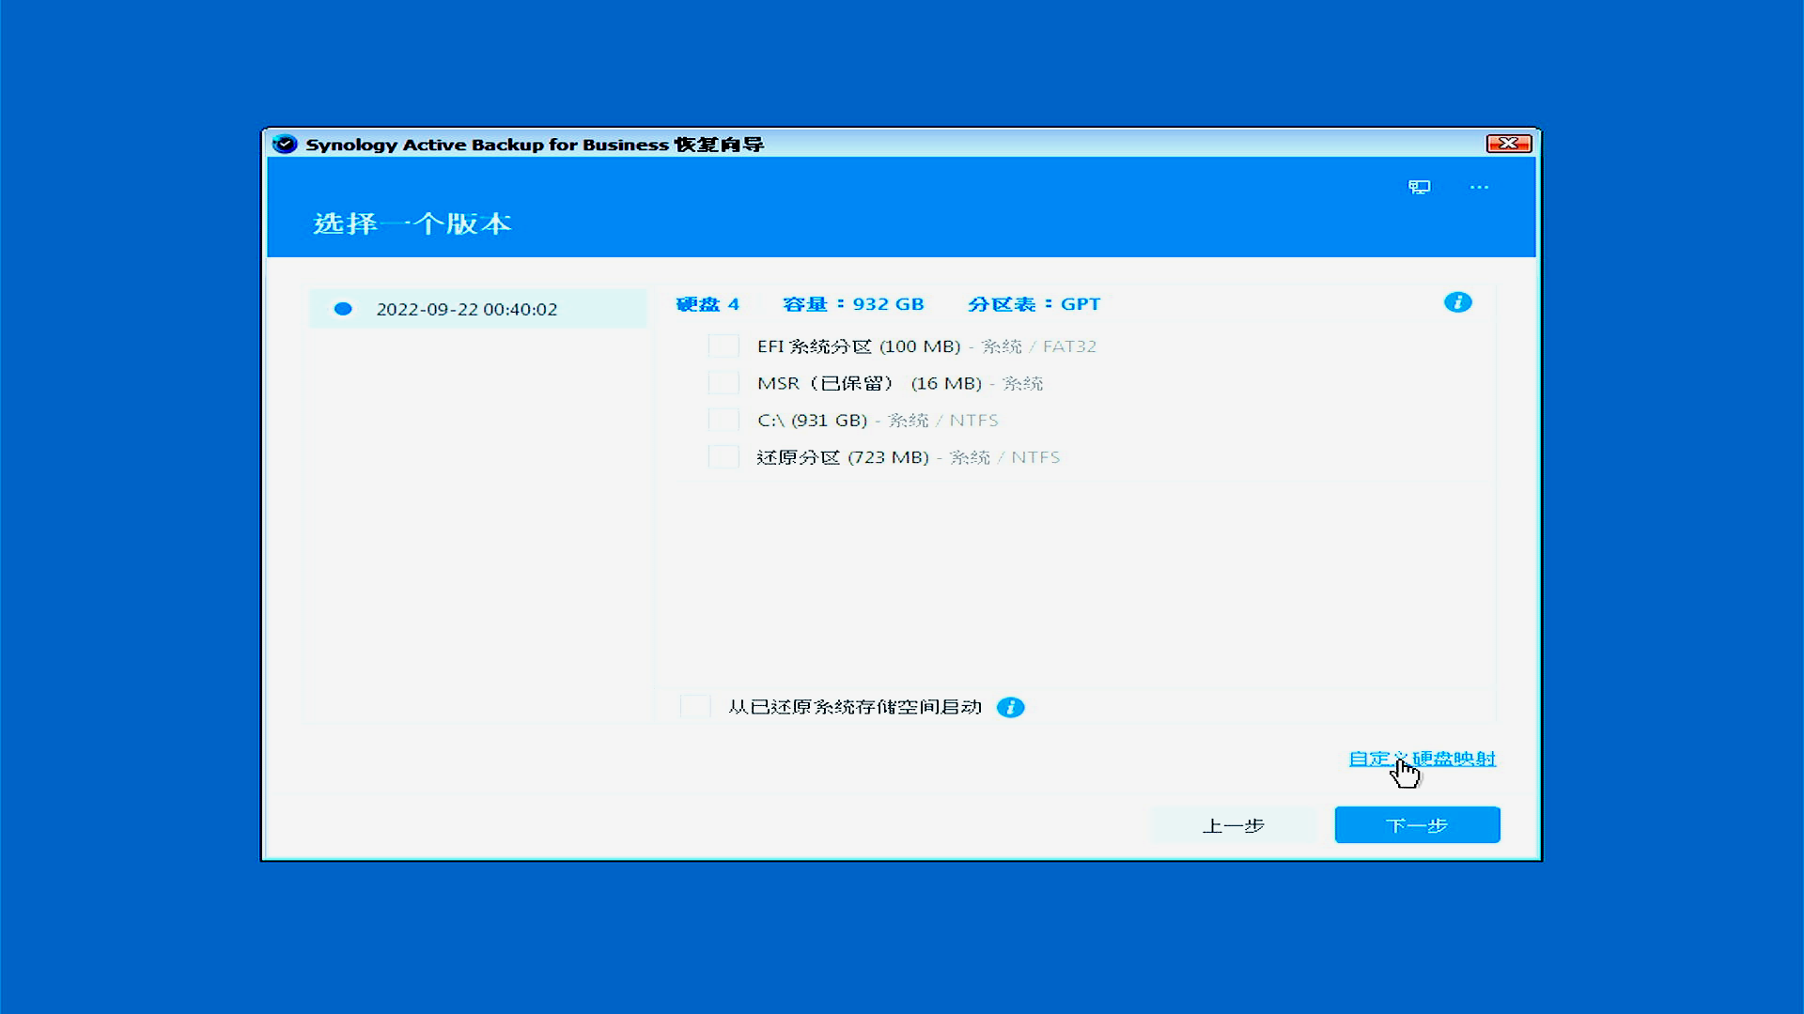This screenshot has width=1804, height=1014.
Task: Click the 选择一个版本 page heading
Action: point(412,223)
